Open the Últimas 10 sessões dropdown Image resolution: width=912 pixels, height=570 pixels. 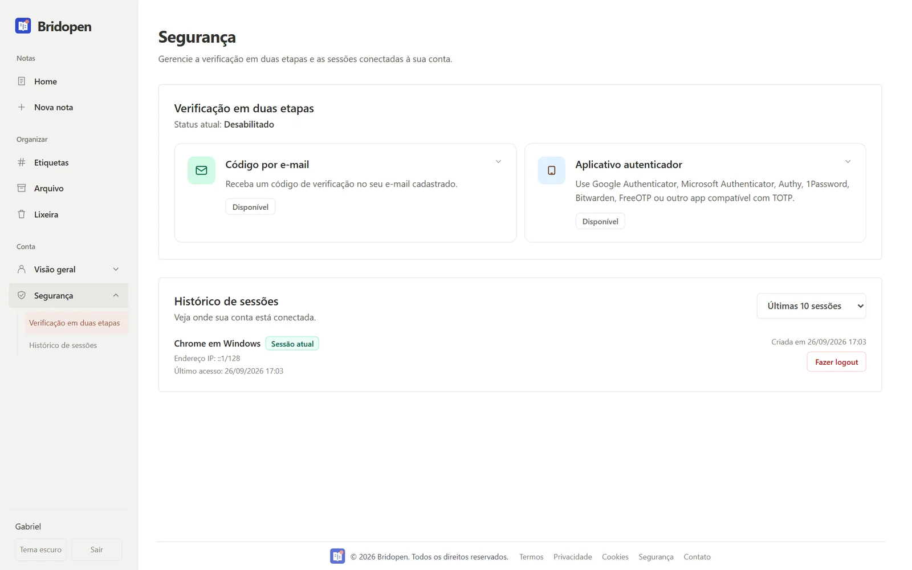tap(811, 306)
